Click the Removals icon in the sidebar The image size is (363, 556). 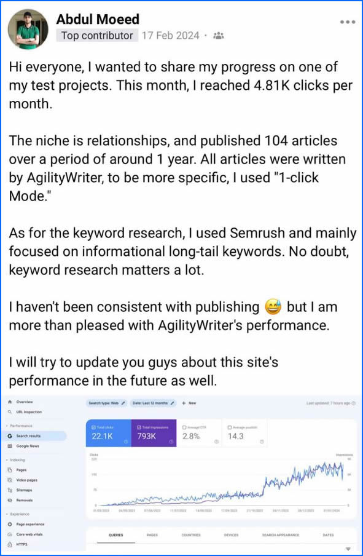point(10,500)
